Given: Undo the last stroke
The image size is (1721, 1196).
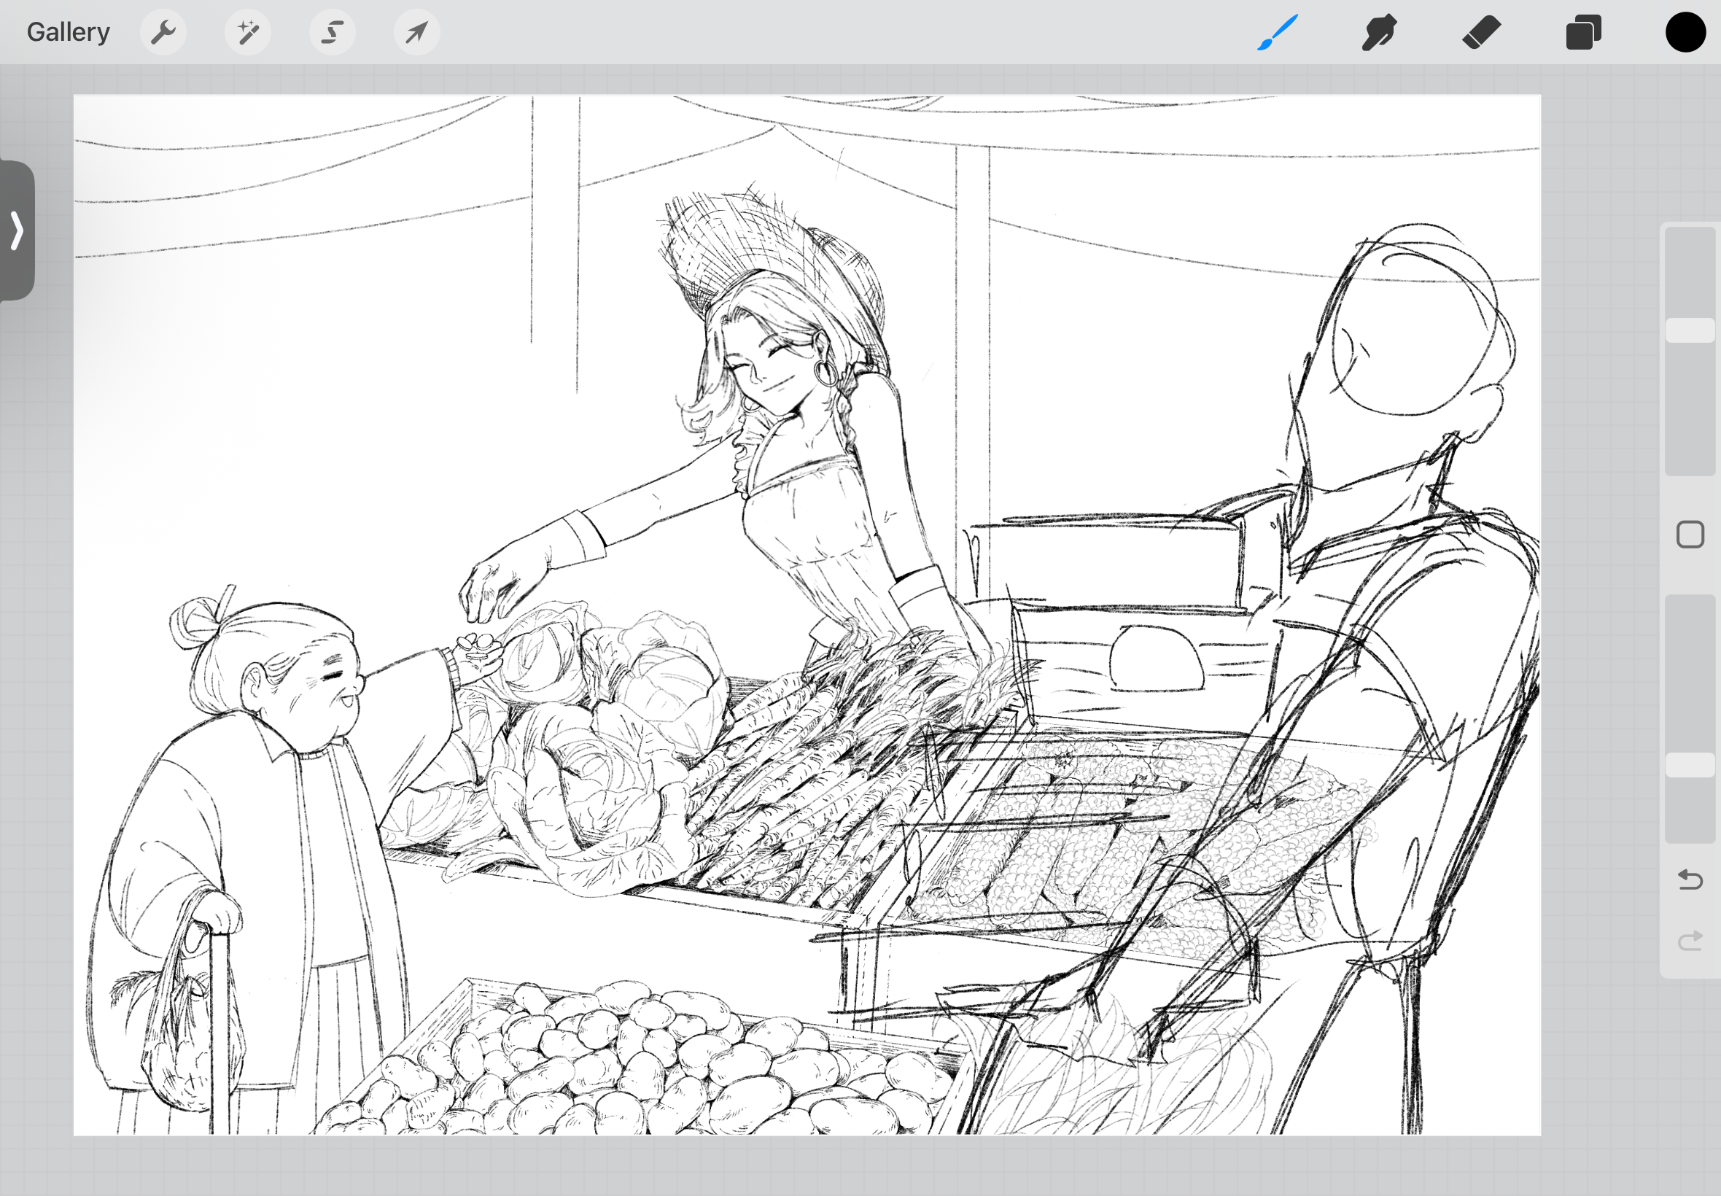Looking at the screenshot, I should point(1690,879).
